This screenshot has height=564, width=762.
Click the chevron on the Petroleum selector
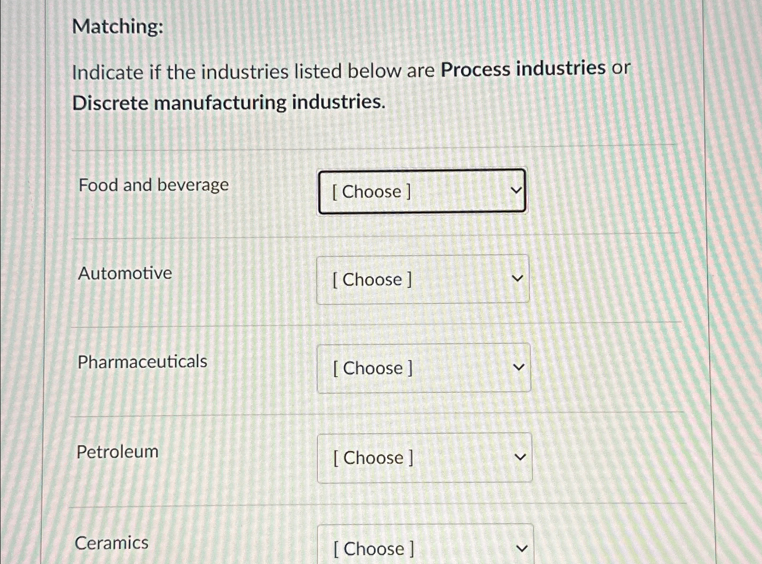tap(521, 457)
